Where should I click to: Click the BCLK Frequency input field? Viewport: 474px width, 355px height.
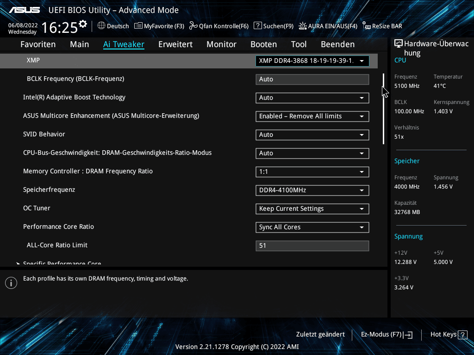click(x=312, y=80)
